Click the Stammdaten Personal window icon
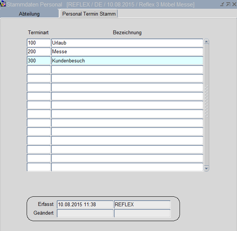This screenshot has height=231, width=237. coord(3,4)
